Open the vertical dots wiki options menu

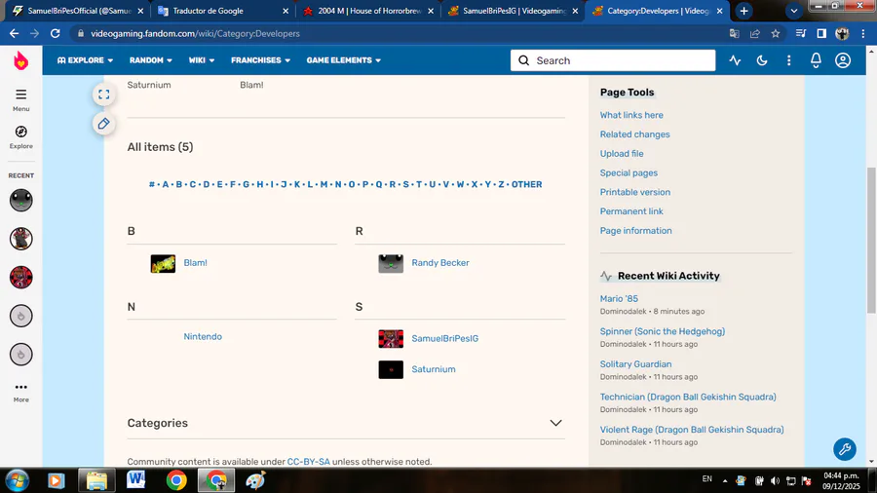pos(788,60)
